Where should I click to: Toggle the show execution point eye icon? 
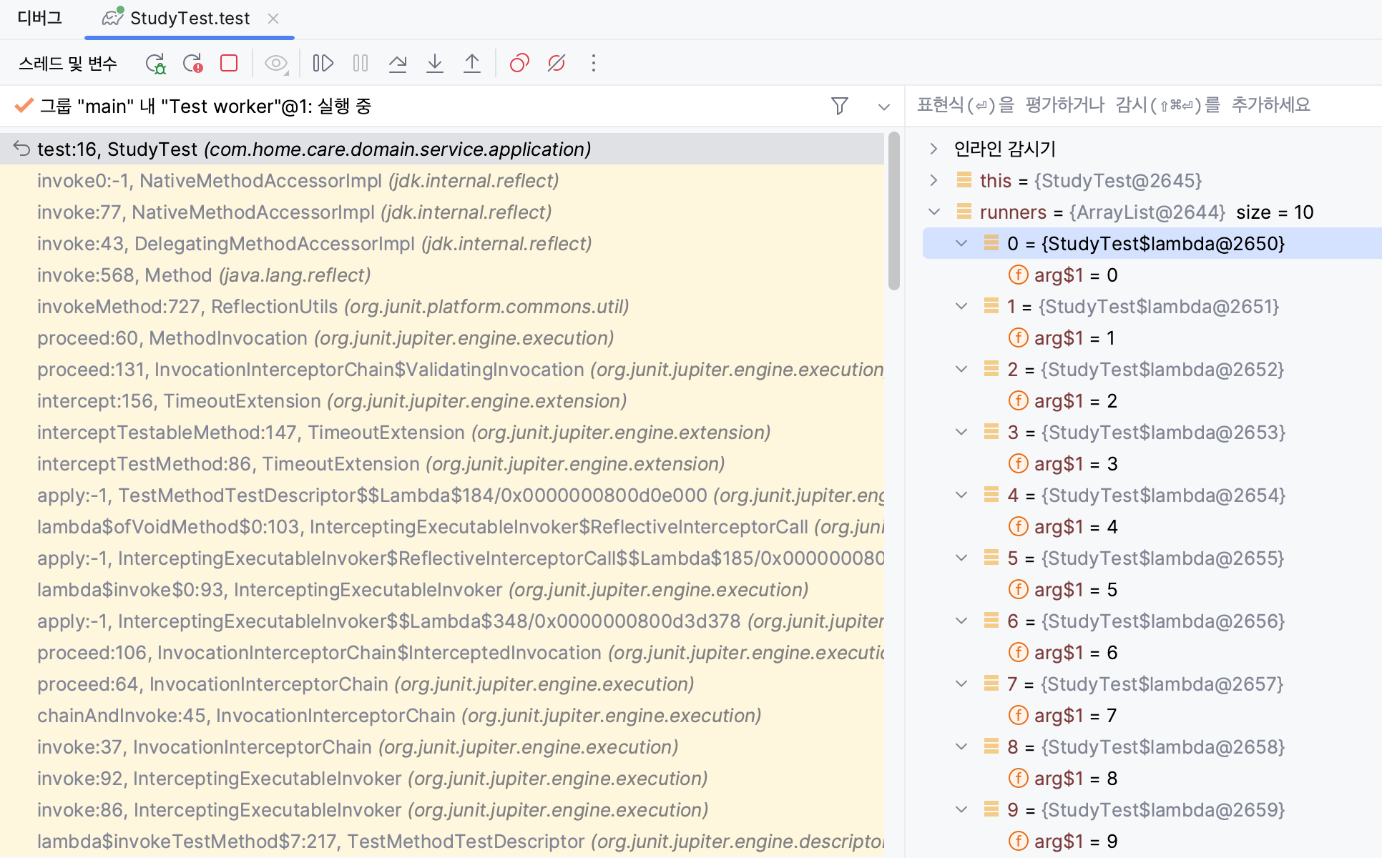coord(276,64)
